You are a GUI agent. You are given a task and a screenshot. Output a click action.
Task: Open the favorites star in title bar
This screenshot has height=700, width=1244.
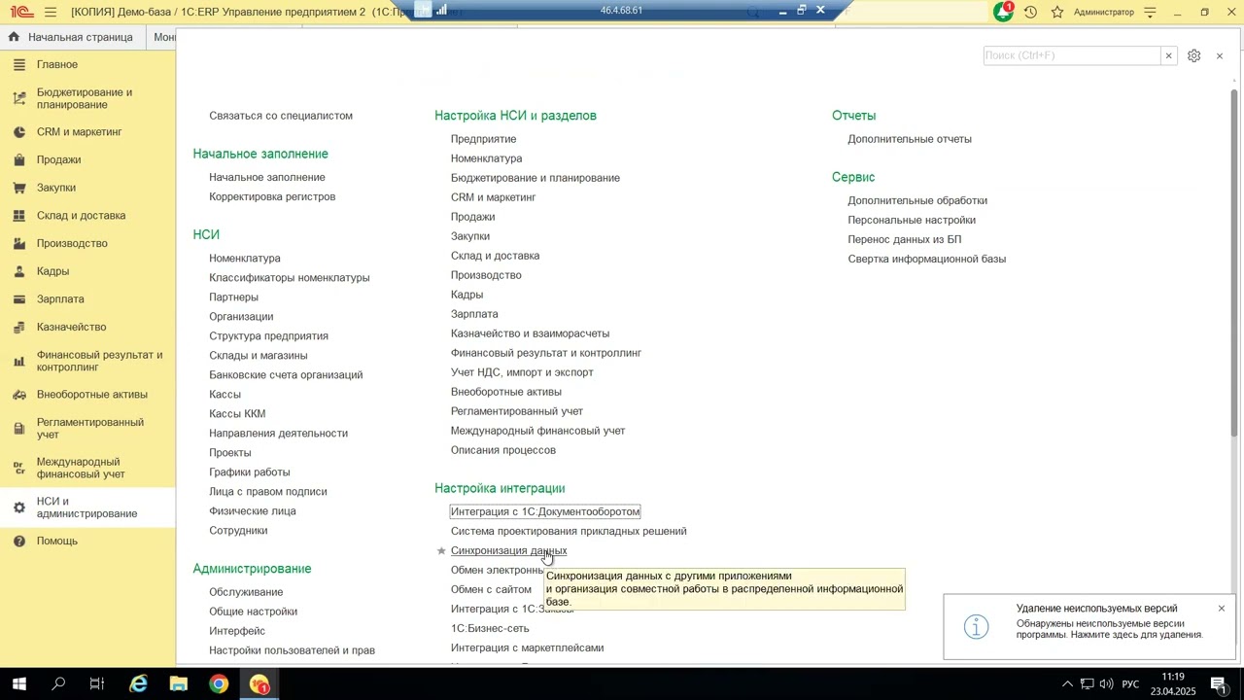[1057, 12]
